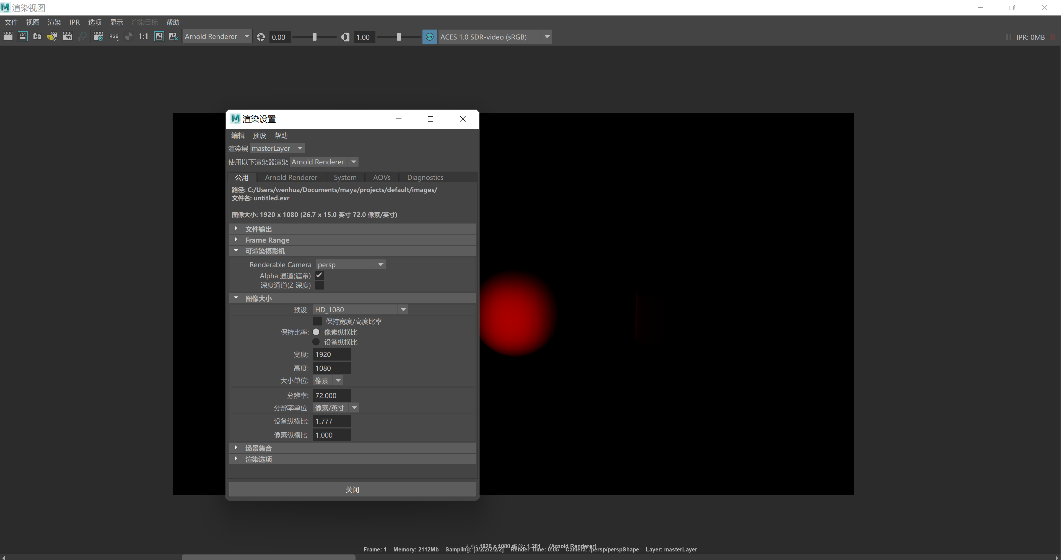Start IPR render with the IPR clapperboard icon
Image resolution: width=1061 pixels, height=560 pixels.
click(x=68, y=36)
